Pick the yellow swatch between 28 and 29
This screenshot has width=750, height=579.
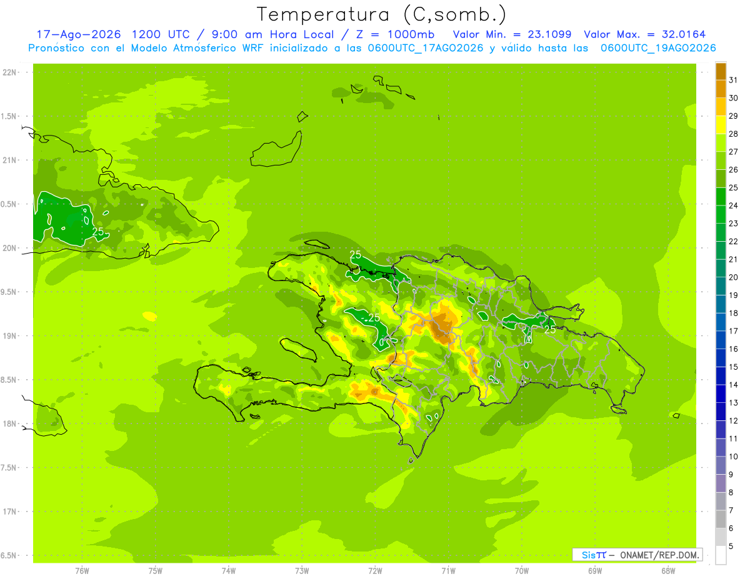pyautogui.click(x=721, y=125)
